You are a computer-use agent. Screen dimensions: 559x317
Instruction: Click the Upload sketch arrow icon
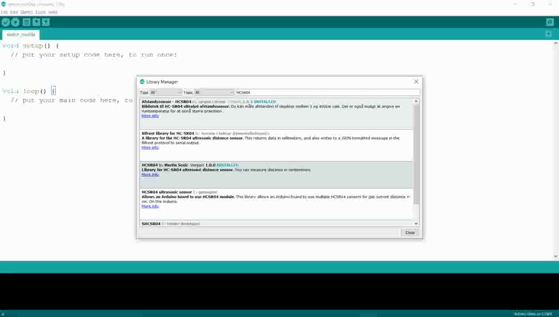15,22
